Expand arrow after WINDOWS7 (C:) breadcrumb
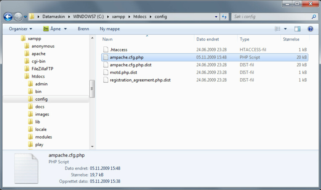The height and width of the screenshot is (190, 321). [x=108, y=17]
